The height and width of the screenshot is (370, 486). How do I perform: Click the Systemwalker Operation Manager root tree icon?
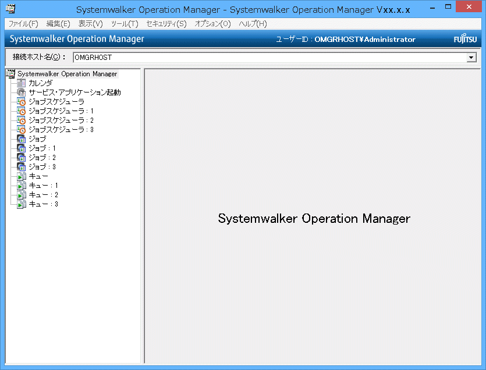click(x=10, y=74)
